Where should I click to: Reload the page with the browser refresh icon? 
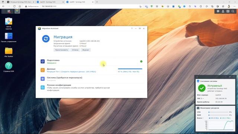pyautogui.click(x=14, y=6)
